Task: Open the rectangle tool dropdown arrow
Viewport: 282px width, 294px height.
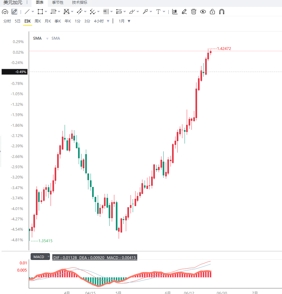Action: tap(46, 12)
